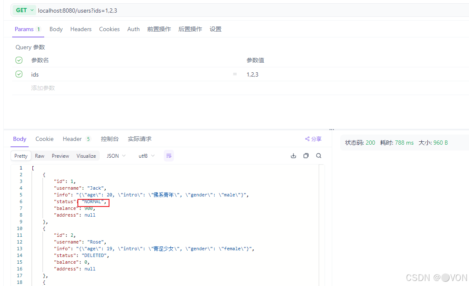Open the response Cookie tab
This screenshot has height=286, width=469.
(x=44, y=139)
